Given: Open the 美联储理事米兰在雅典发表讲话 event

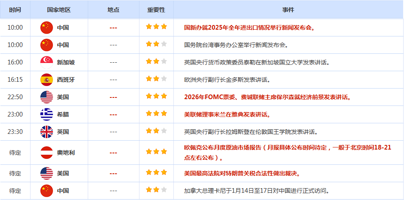Looking at the screenshot, I should (x=228, y=114).
